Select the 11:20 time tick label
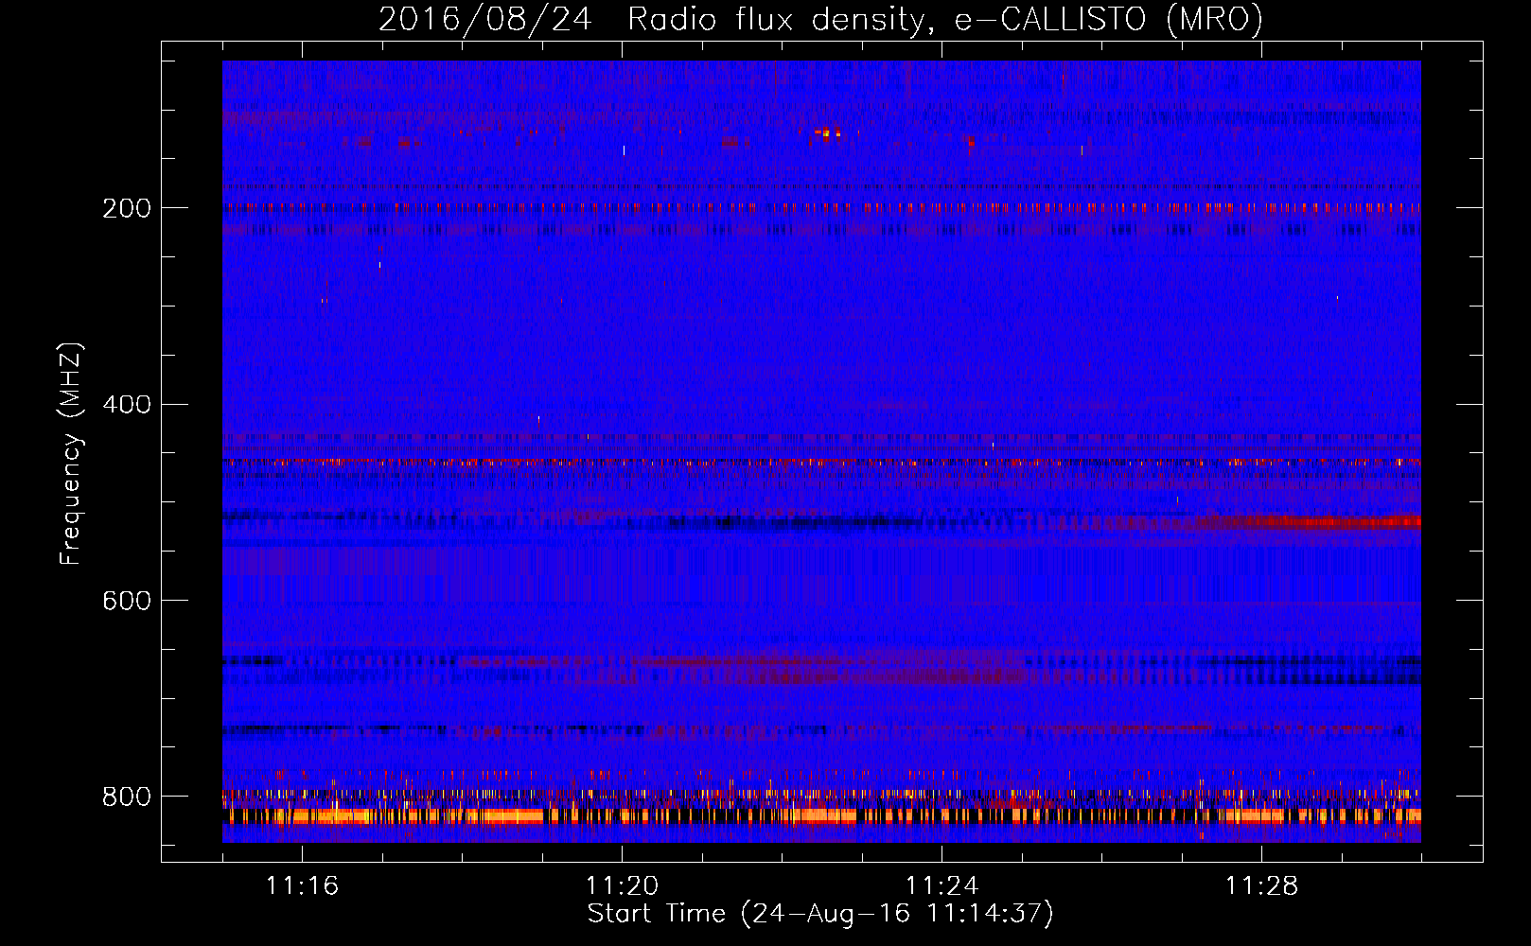This screenshot has height=946, width=1531. click(622, 885)
